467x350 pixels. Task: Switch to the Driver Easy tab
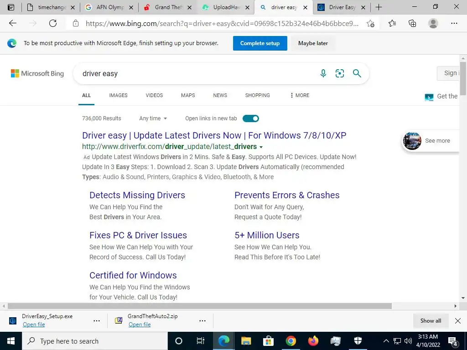(x=341, y=7)
